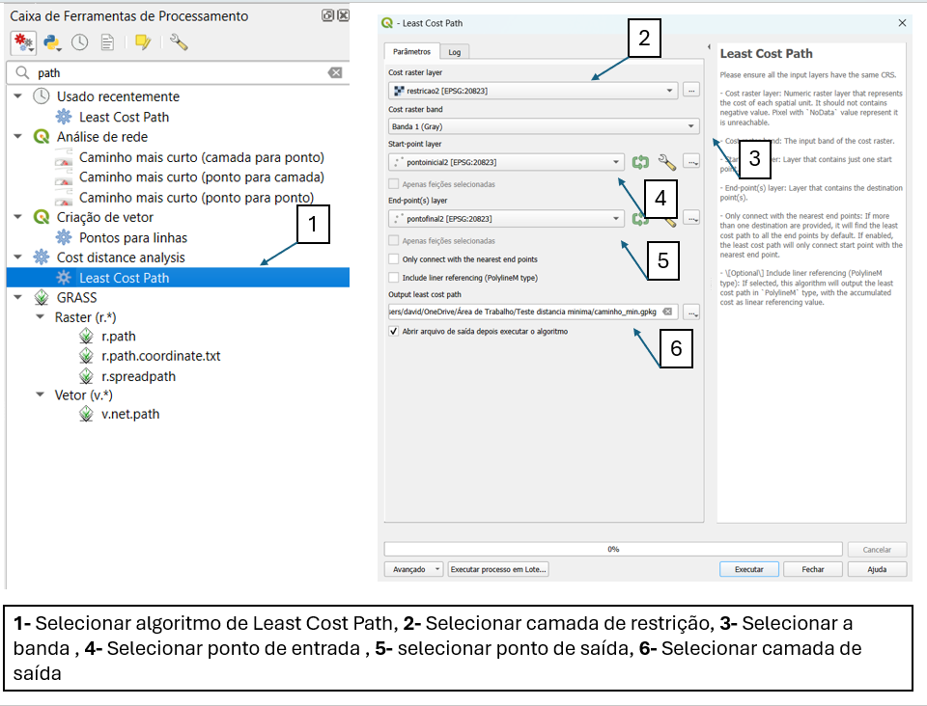Open advanced options wrench for end-point layer
The image size is (927, 706).
668,218
